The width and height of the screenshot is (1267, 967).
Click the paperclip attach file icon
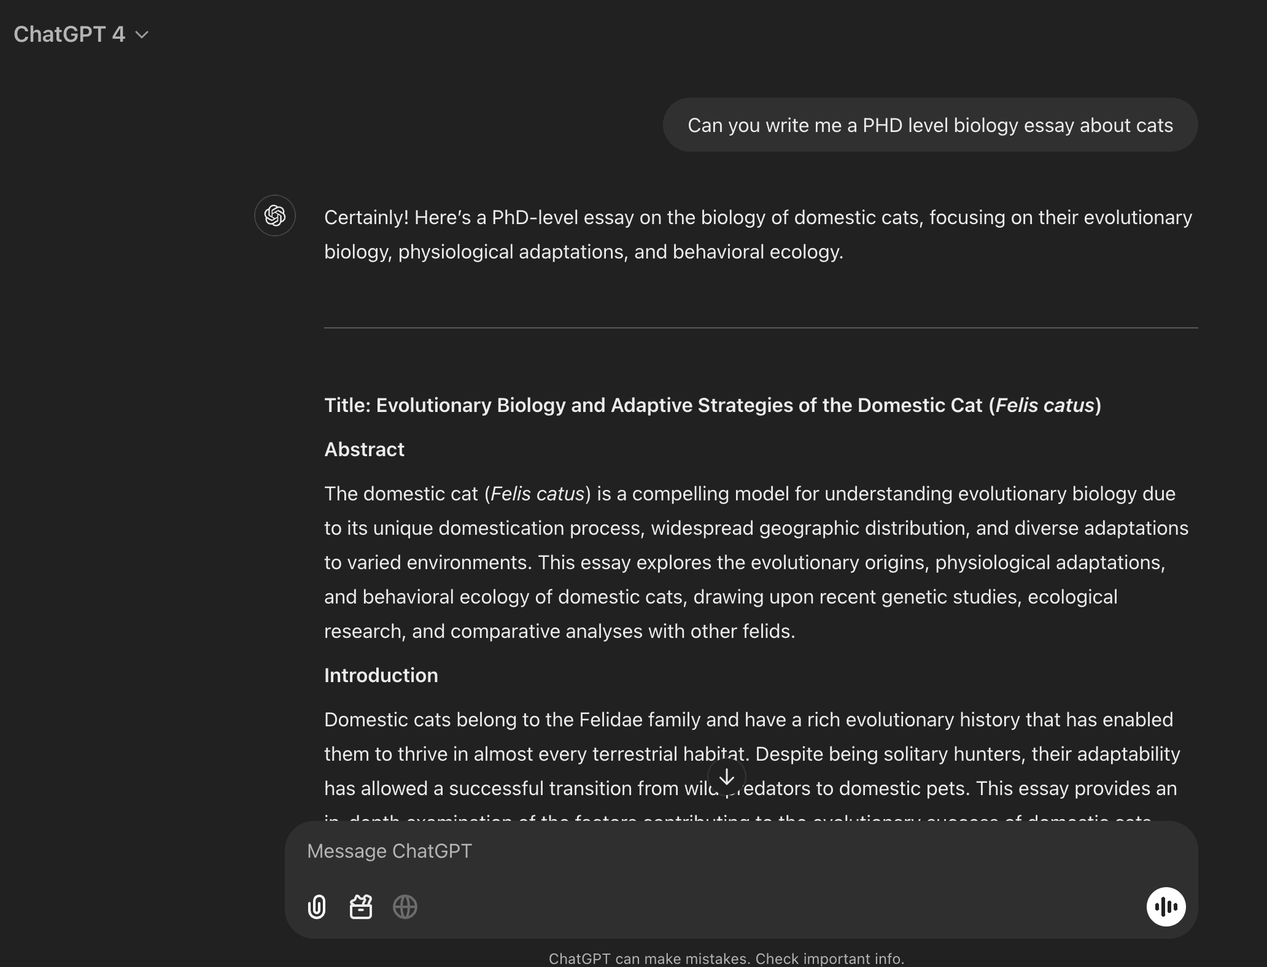(317, 906)
